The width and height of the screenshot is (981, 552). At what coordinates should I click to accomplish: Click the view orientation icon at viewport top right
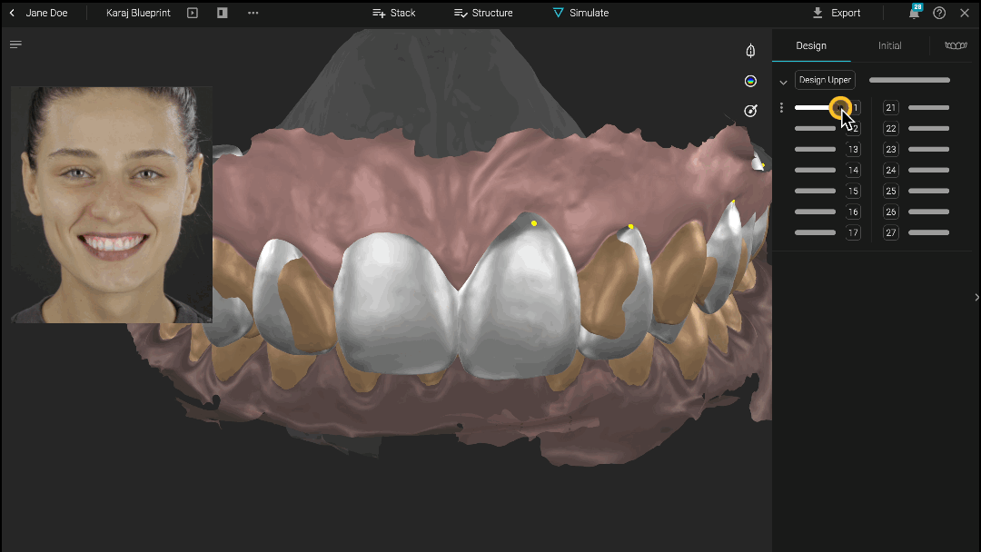pyautogui.click(x=750, y=51)
